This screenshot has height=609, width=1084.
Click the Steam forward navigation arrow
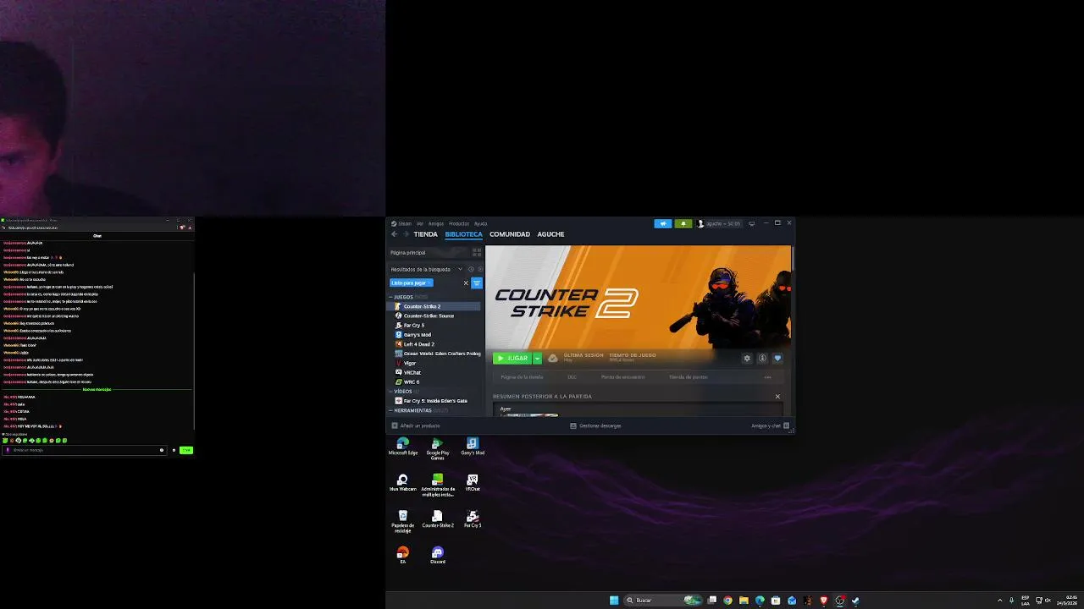coord(406,234)
